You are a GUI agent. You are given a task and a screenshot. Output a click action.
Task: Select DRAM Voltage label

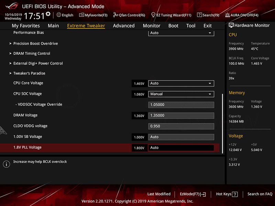(x=25, y=115)
